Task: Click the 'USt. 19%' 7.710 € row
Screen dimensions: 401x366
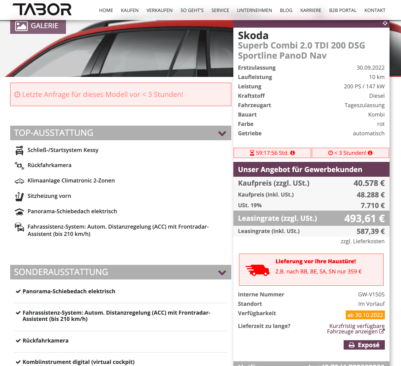Action: coord(311,205)
